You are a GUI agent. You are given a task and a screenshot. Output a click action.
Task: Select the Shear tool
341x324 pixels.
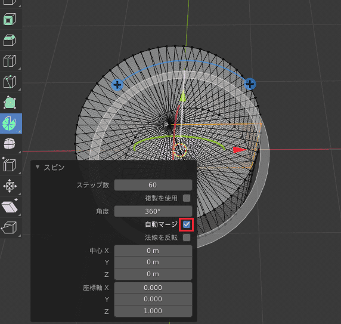coord(10,206)
